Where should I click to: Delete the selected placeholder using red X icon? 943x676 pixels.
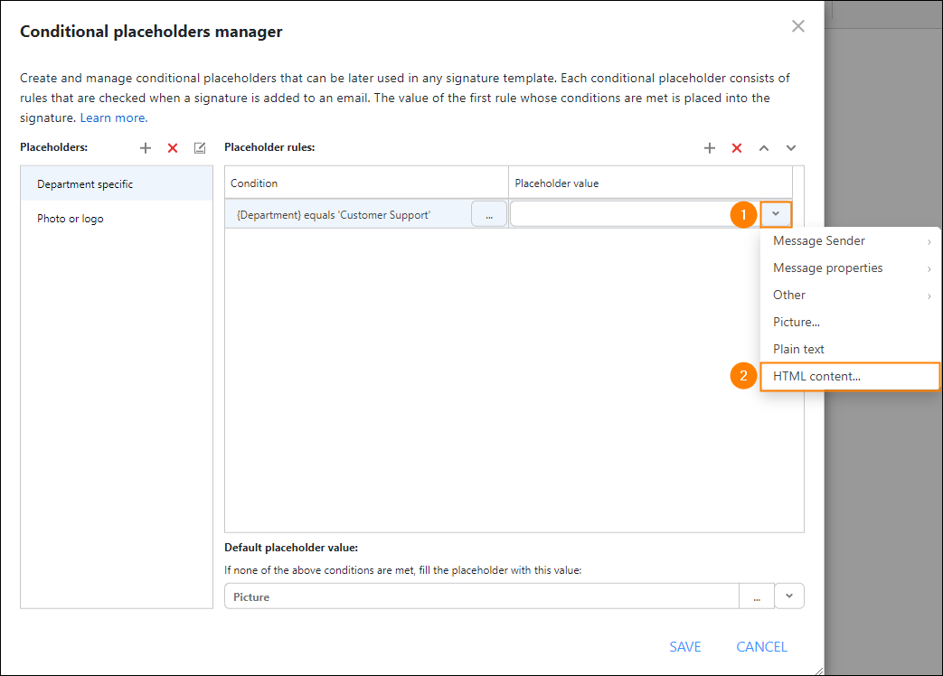pyautogui.click(x=173, y=147)
